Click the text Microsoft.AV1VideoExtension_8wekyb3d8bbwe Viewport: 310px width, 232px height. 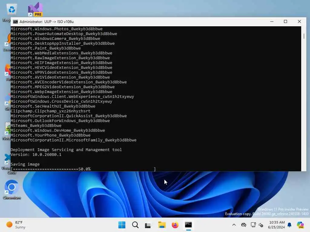(60, 77)
